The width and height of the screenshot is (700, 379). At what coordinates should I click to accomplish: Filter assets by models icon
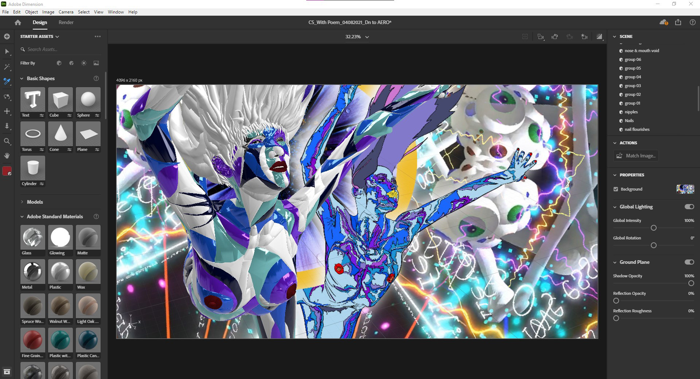(x=59, y=63)
